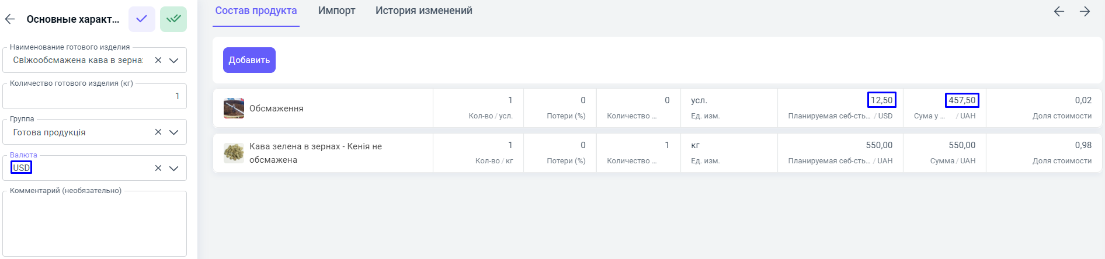Click the single checkmark save button
This screenshot has height=259, width=1105.
tap(141, 19)
